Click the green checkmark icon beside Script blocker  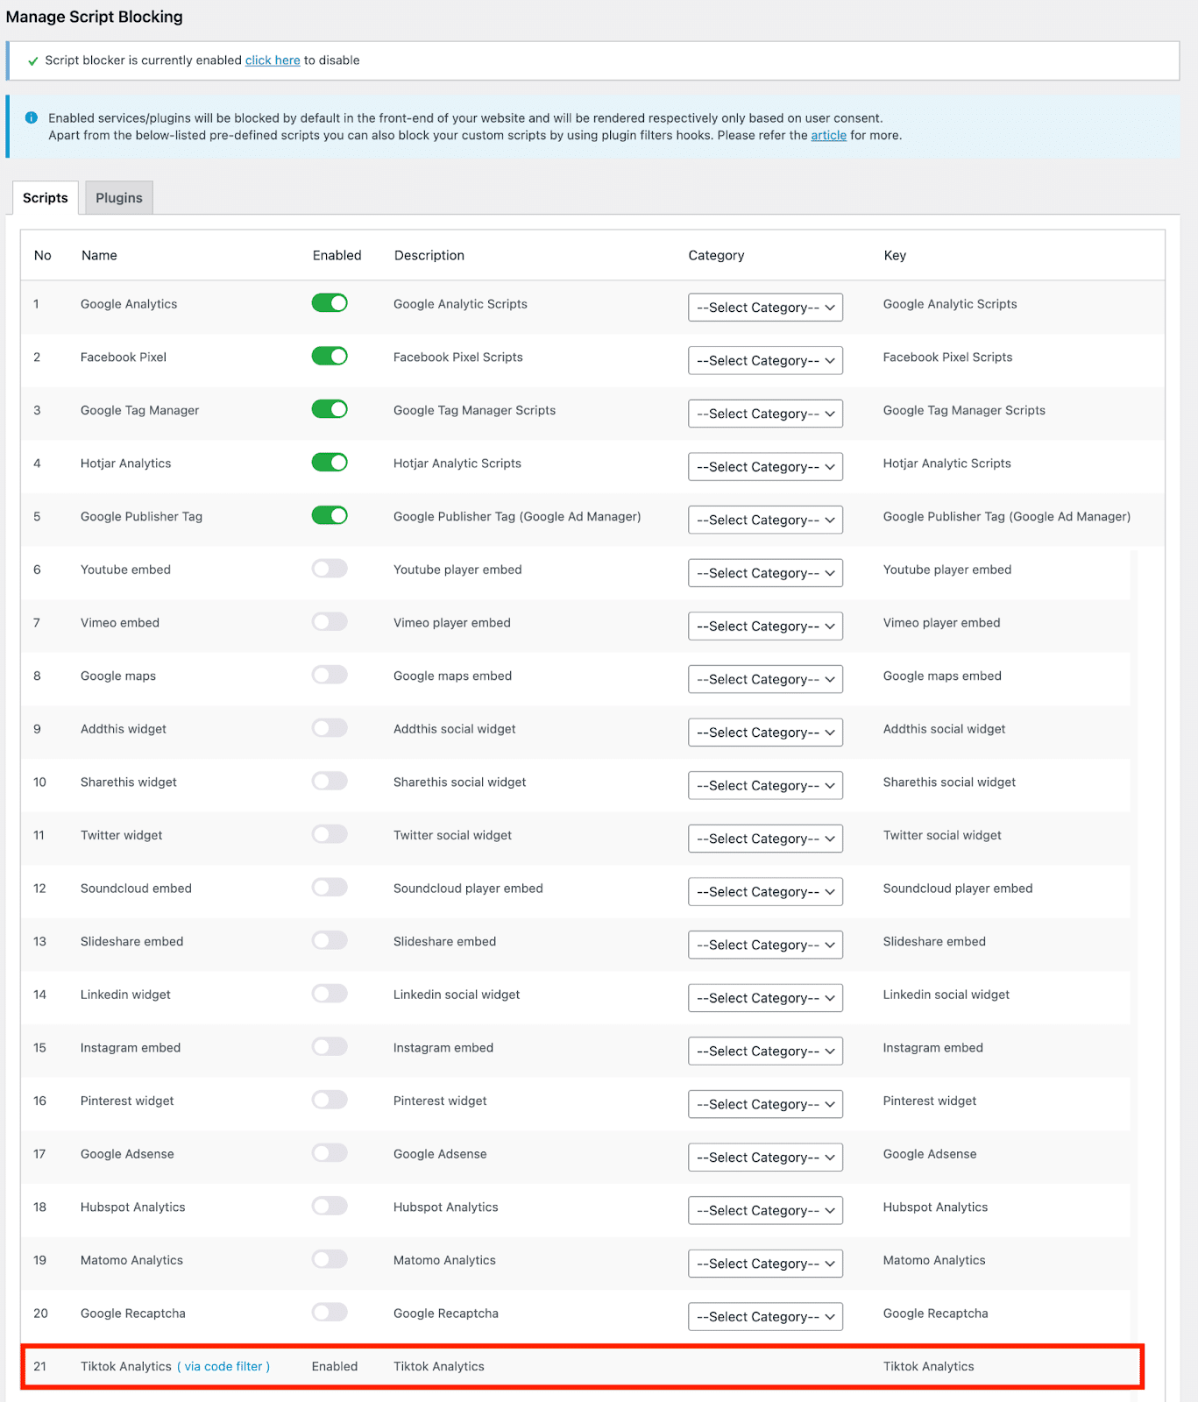pyautogui.click(x=32, y=60)
